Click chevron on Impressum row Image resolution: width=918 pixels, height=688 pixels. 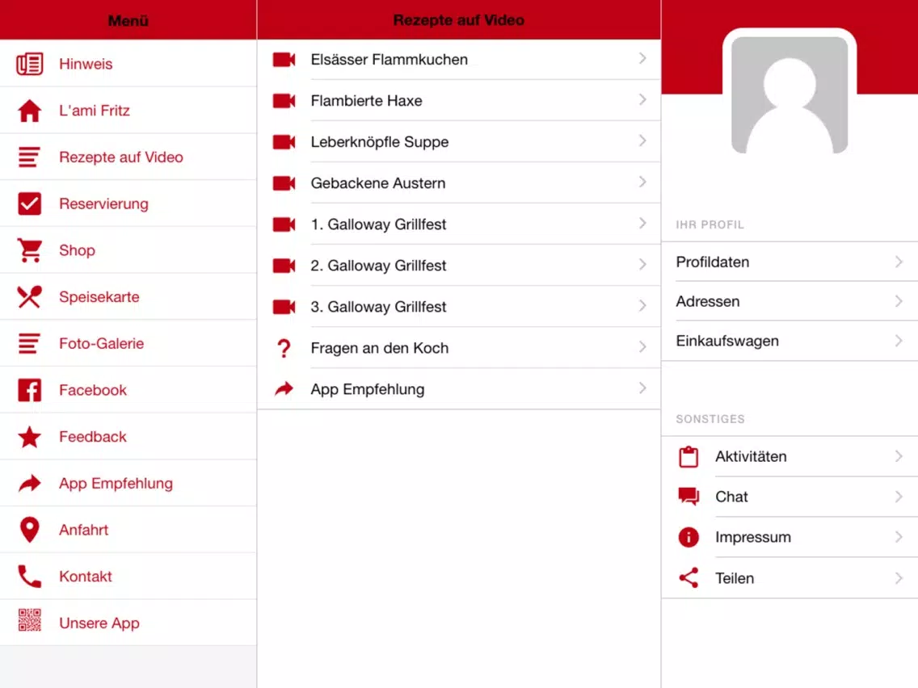point(899,537)
